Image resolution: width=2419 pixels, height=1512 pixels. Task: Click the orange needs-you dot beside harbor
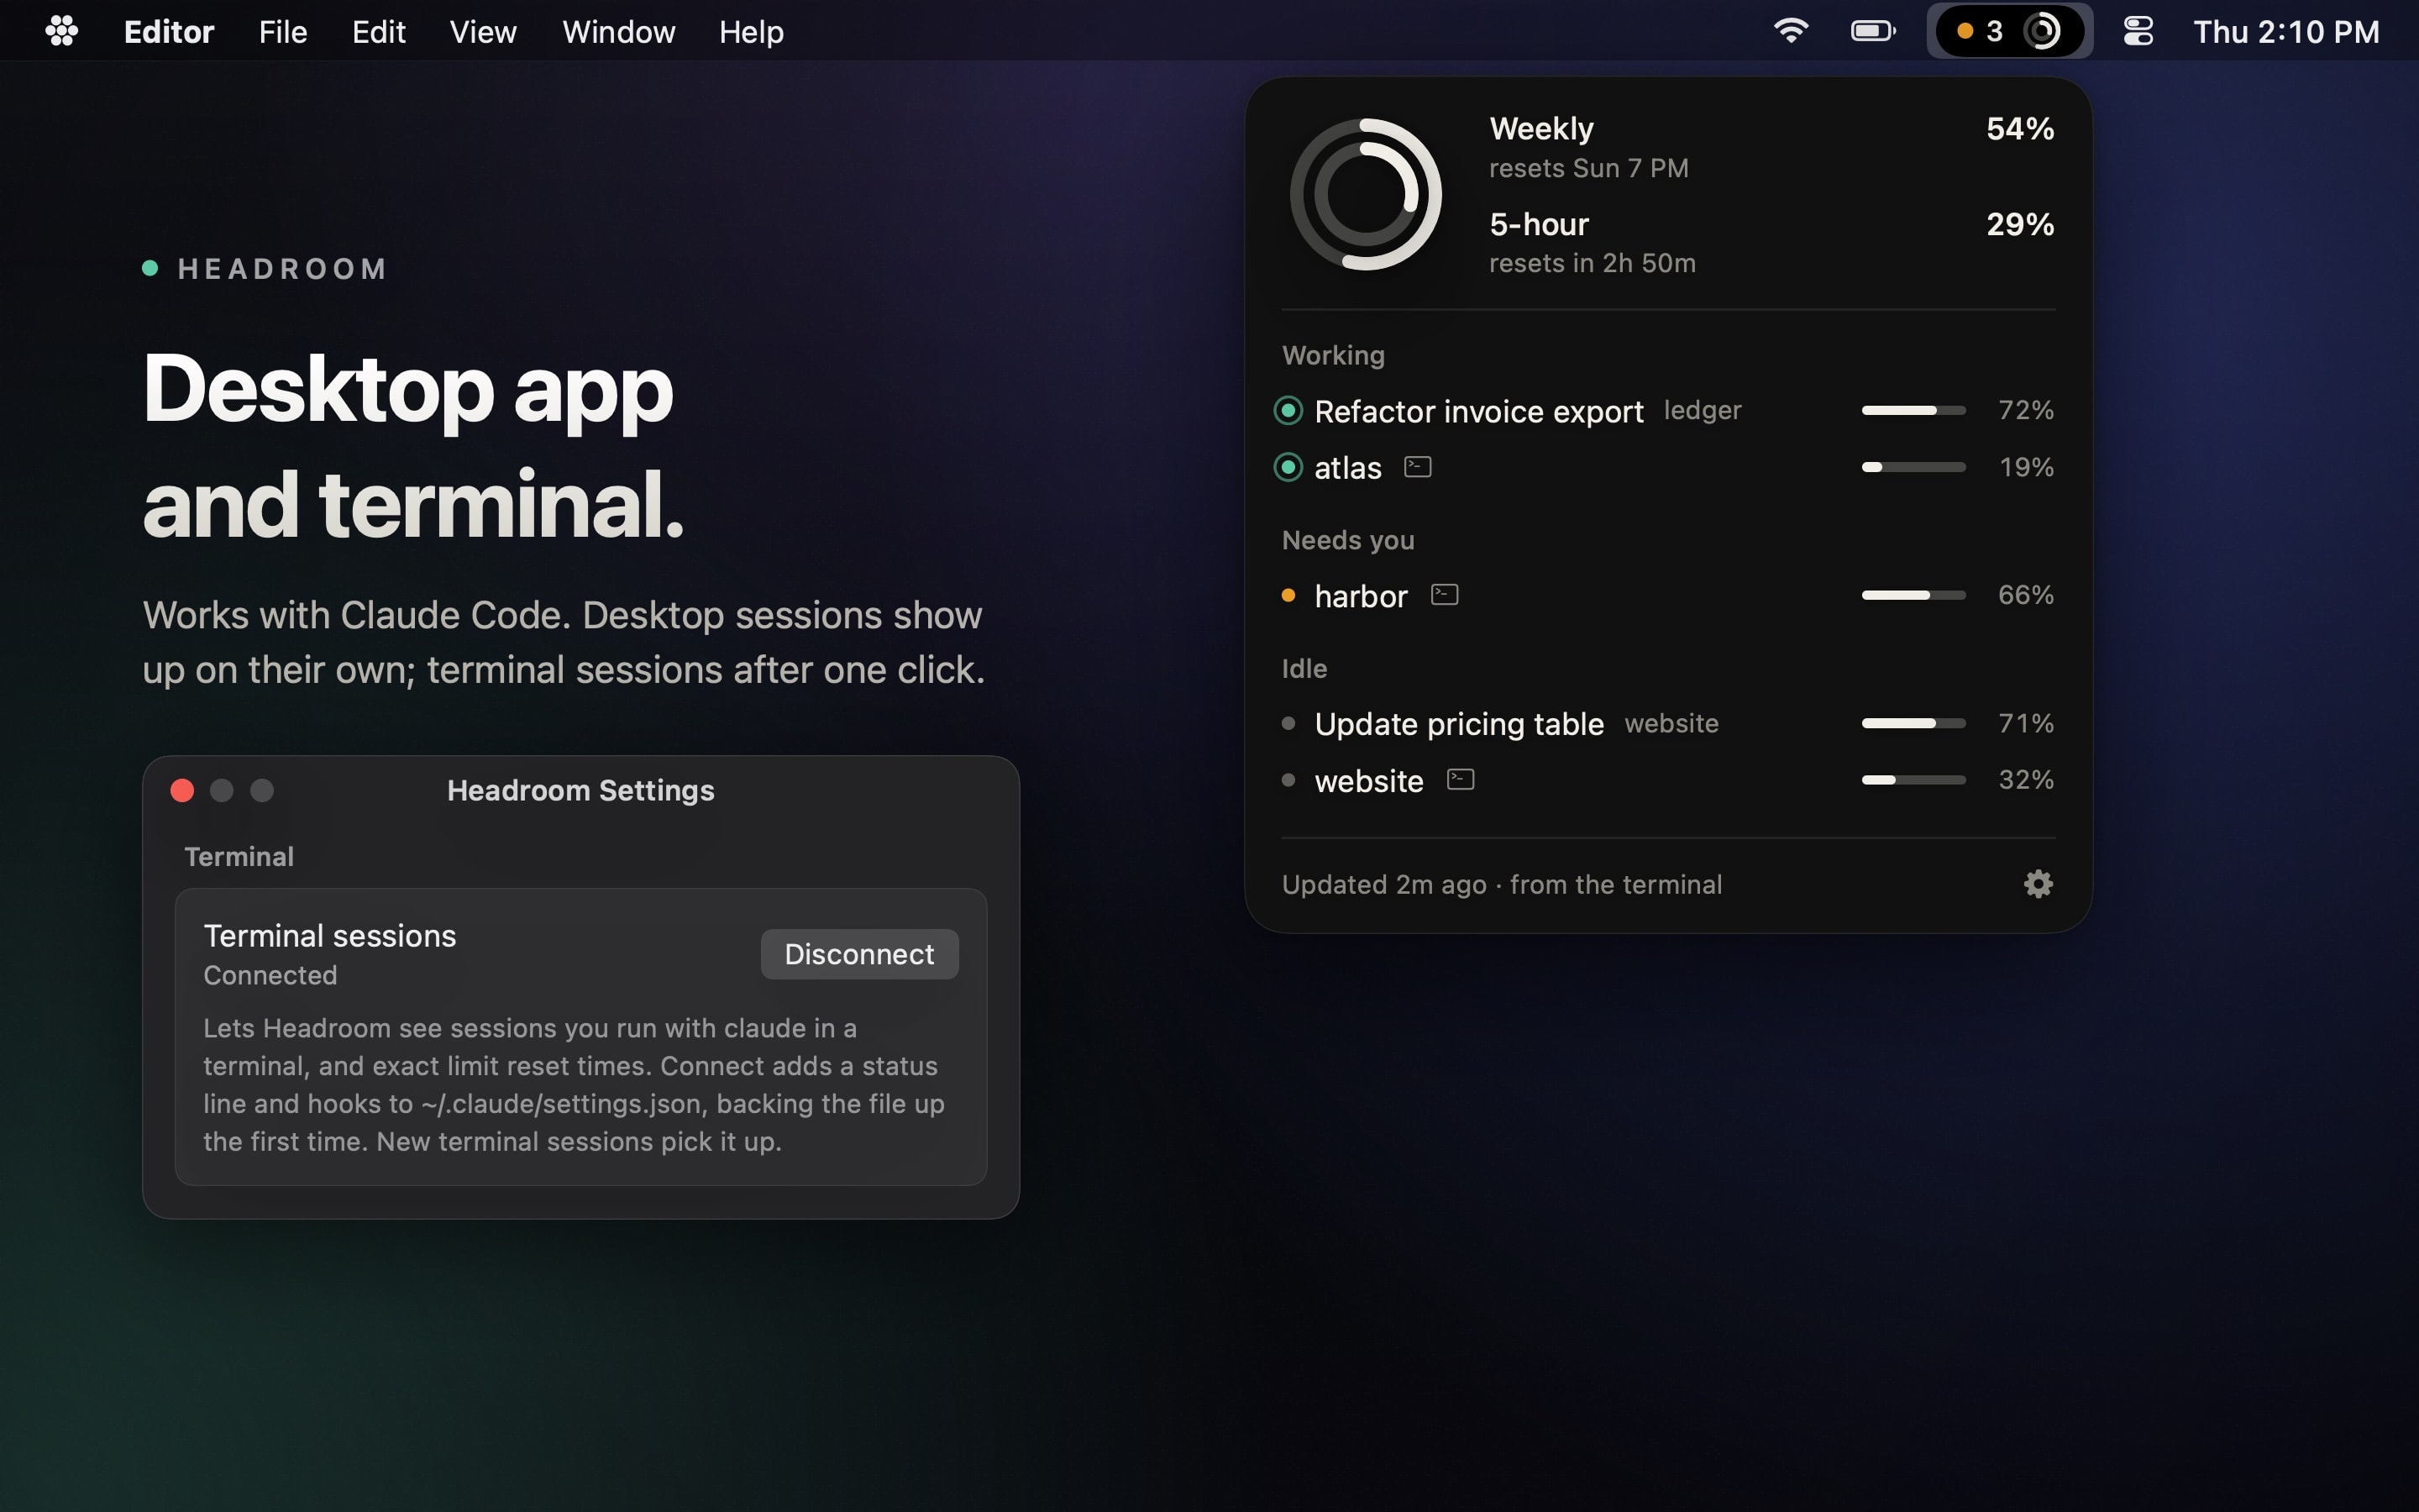tap(1288, 596)
